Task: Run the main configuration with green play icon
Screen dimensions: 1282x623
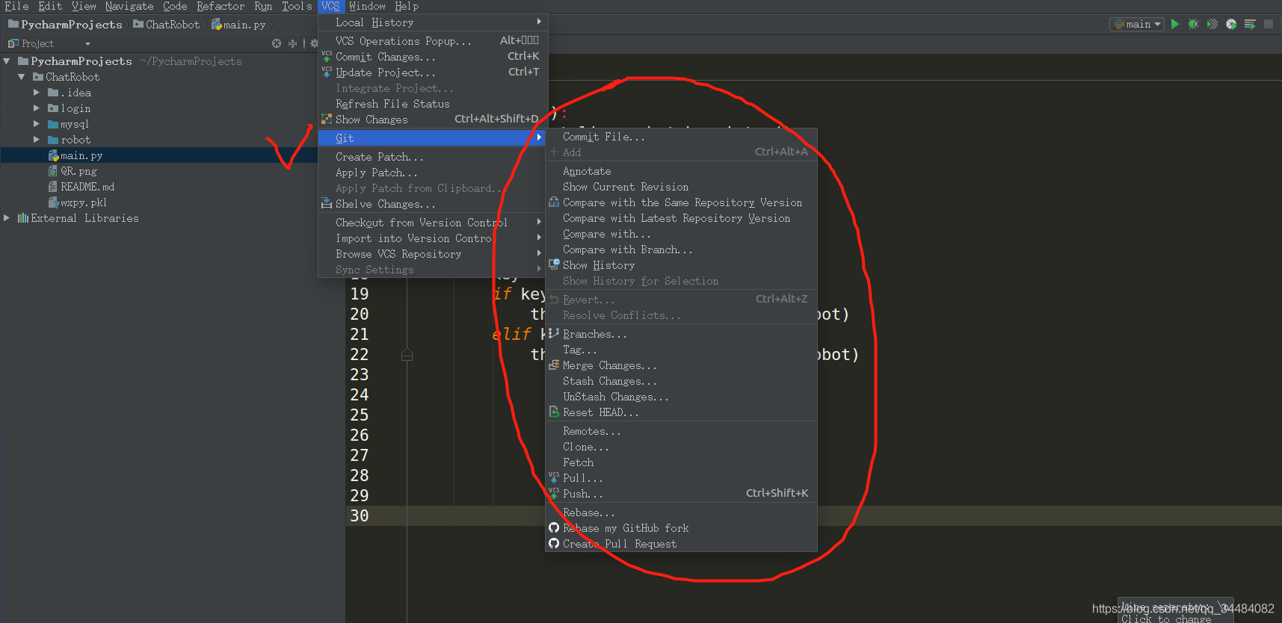Action: 1175,24
